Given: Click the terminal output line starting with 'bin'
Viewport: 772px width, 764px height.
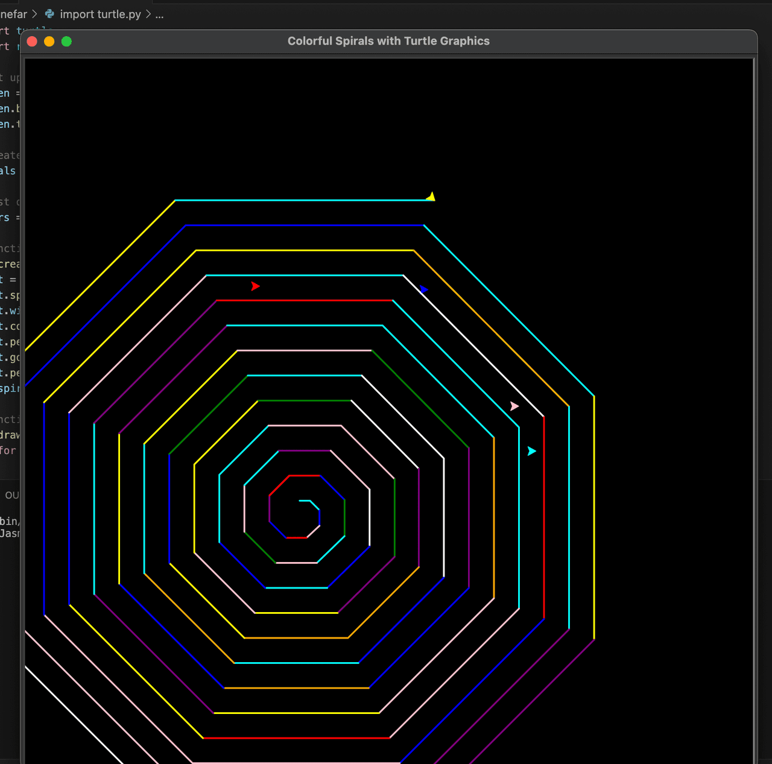Looking at the screenshot, I should (x=9, y=521).
